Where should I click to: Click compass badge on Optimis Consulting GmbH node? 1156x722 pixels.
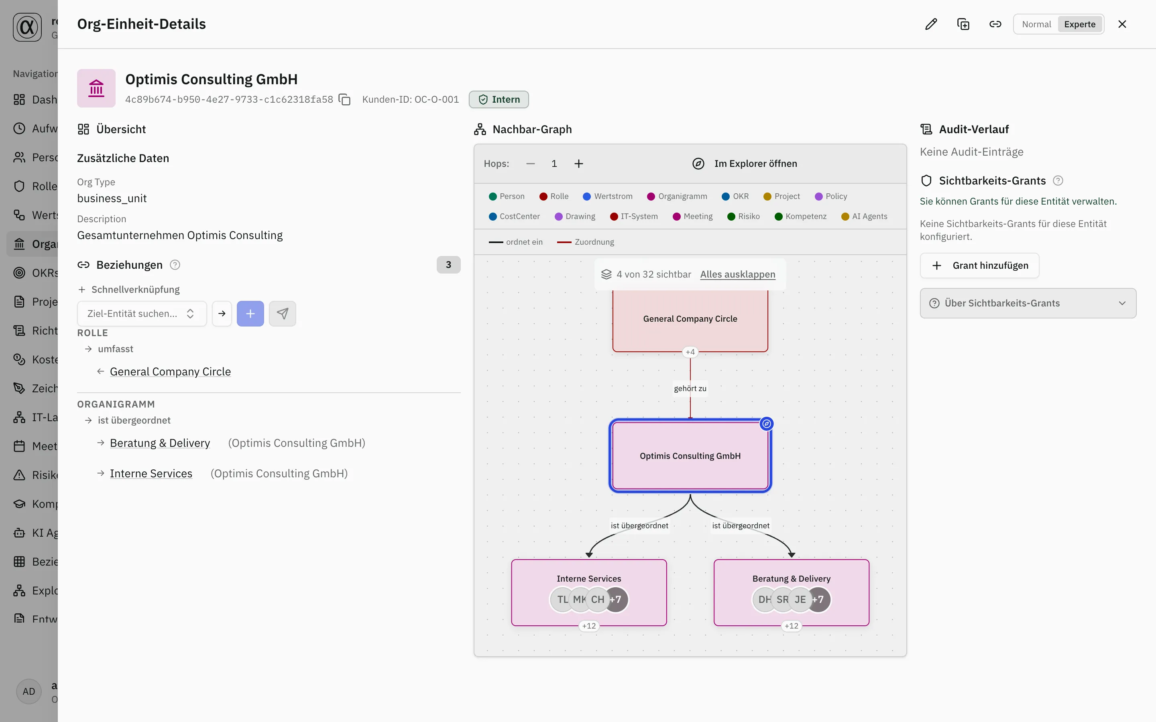tap(766, 424)
